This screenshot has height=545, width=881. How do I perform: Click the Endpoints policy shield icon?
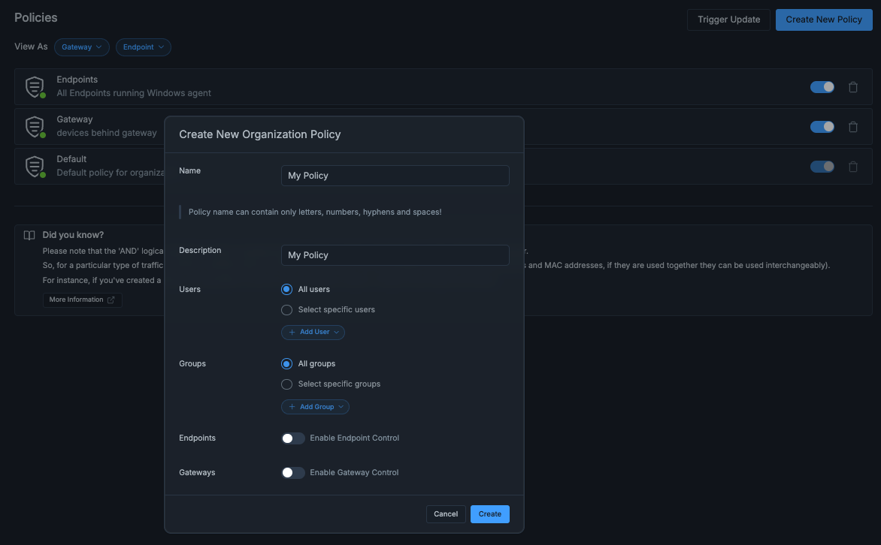pyautogui.click(x=35, y=86)
